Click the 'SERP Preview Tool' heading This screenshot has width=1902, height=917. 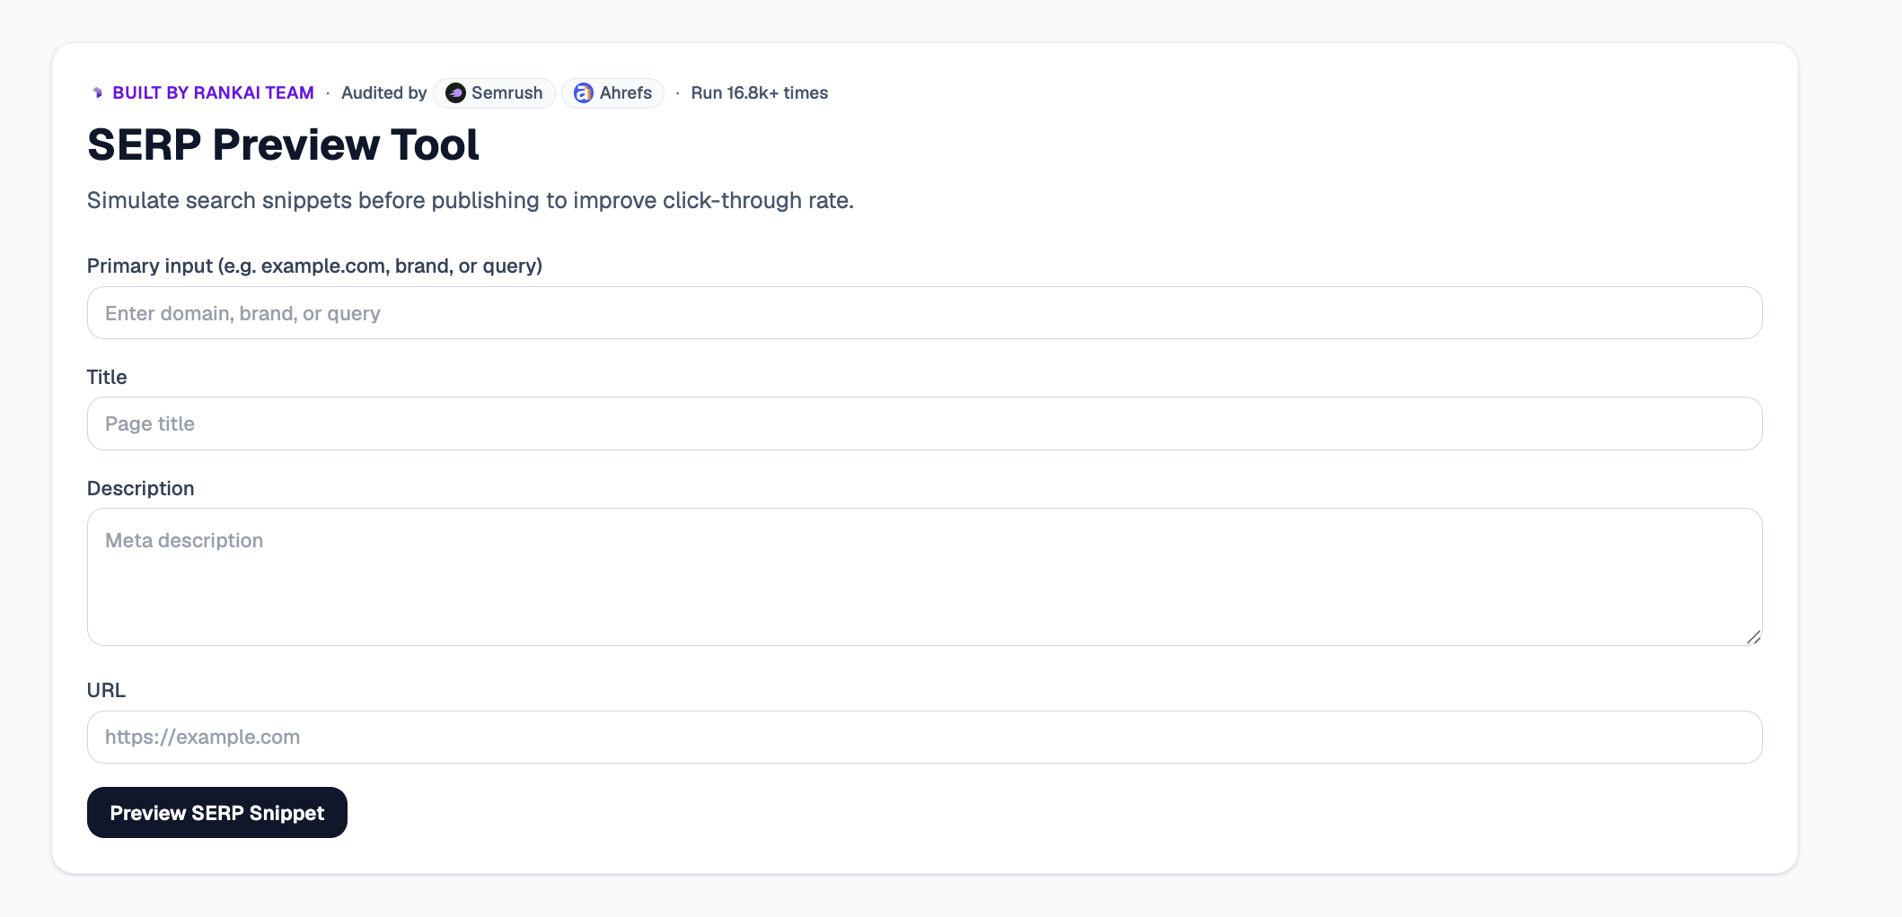pos(283,144)
